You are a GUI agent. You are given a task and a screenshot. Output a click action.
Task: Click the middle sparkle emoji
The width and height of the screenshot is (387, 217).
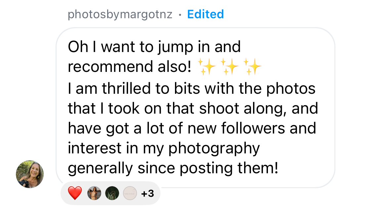pos(229,67)
